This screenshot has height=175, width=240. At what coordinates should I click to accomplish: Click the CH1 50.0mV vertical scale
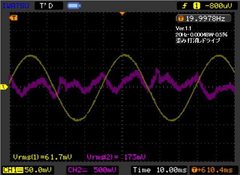(38, 170)
